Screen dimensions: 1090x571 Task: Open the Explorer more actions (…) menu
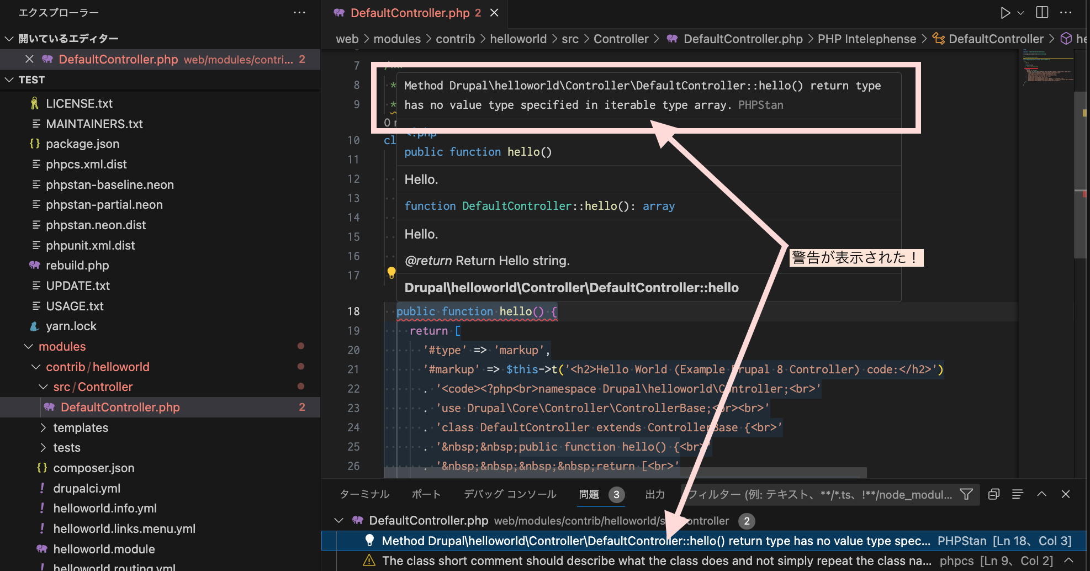click(x=299, y=12)
